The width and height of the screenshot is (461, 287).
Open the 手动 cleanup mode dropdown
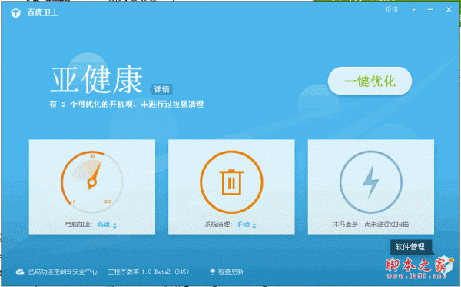coord(246,225)
